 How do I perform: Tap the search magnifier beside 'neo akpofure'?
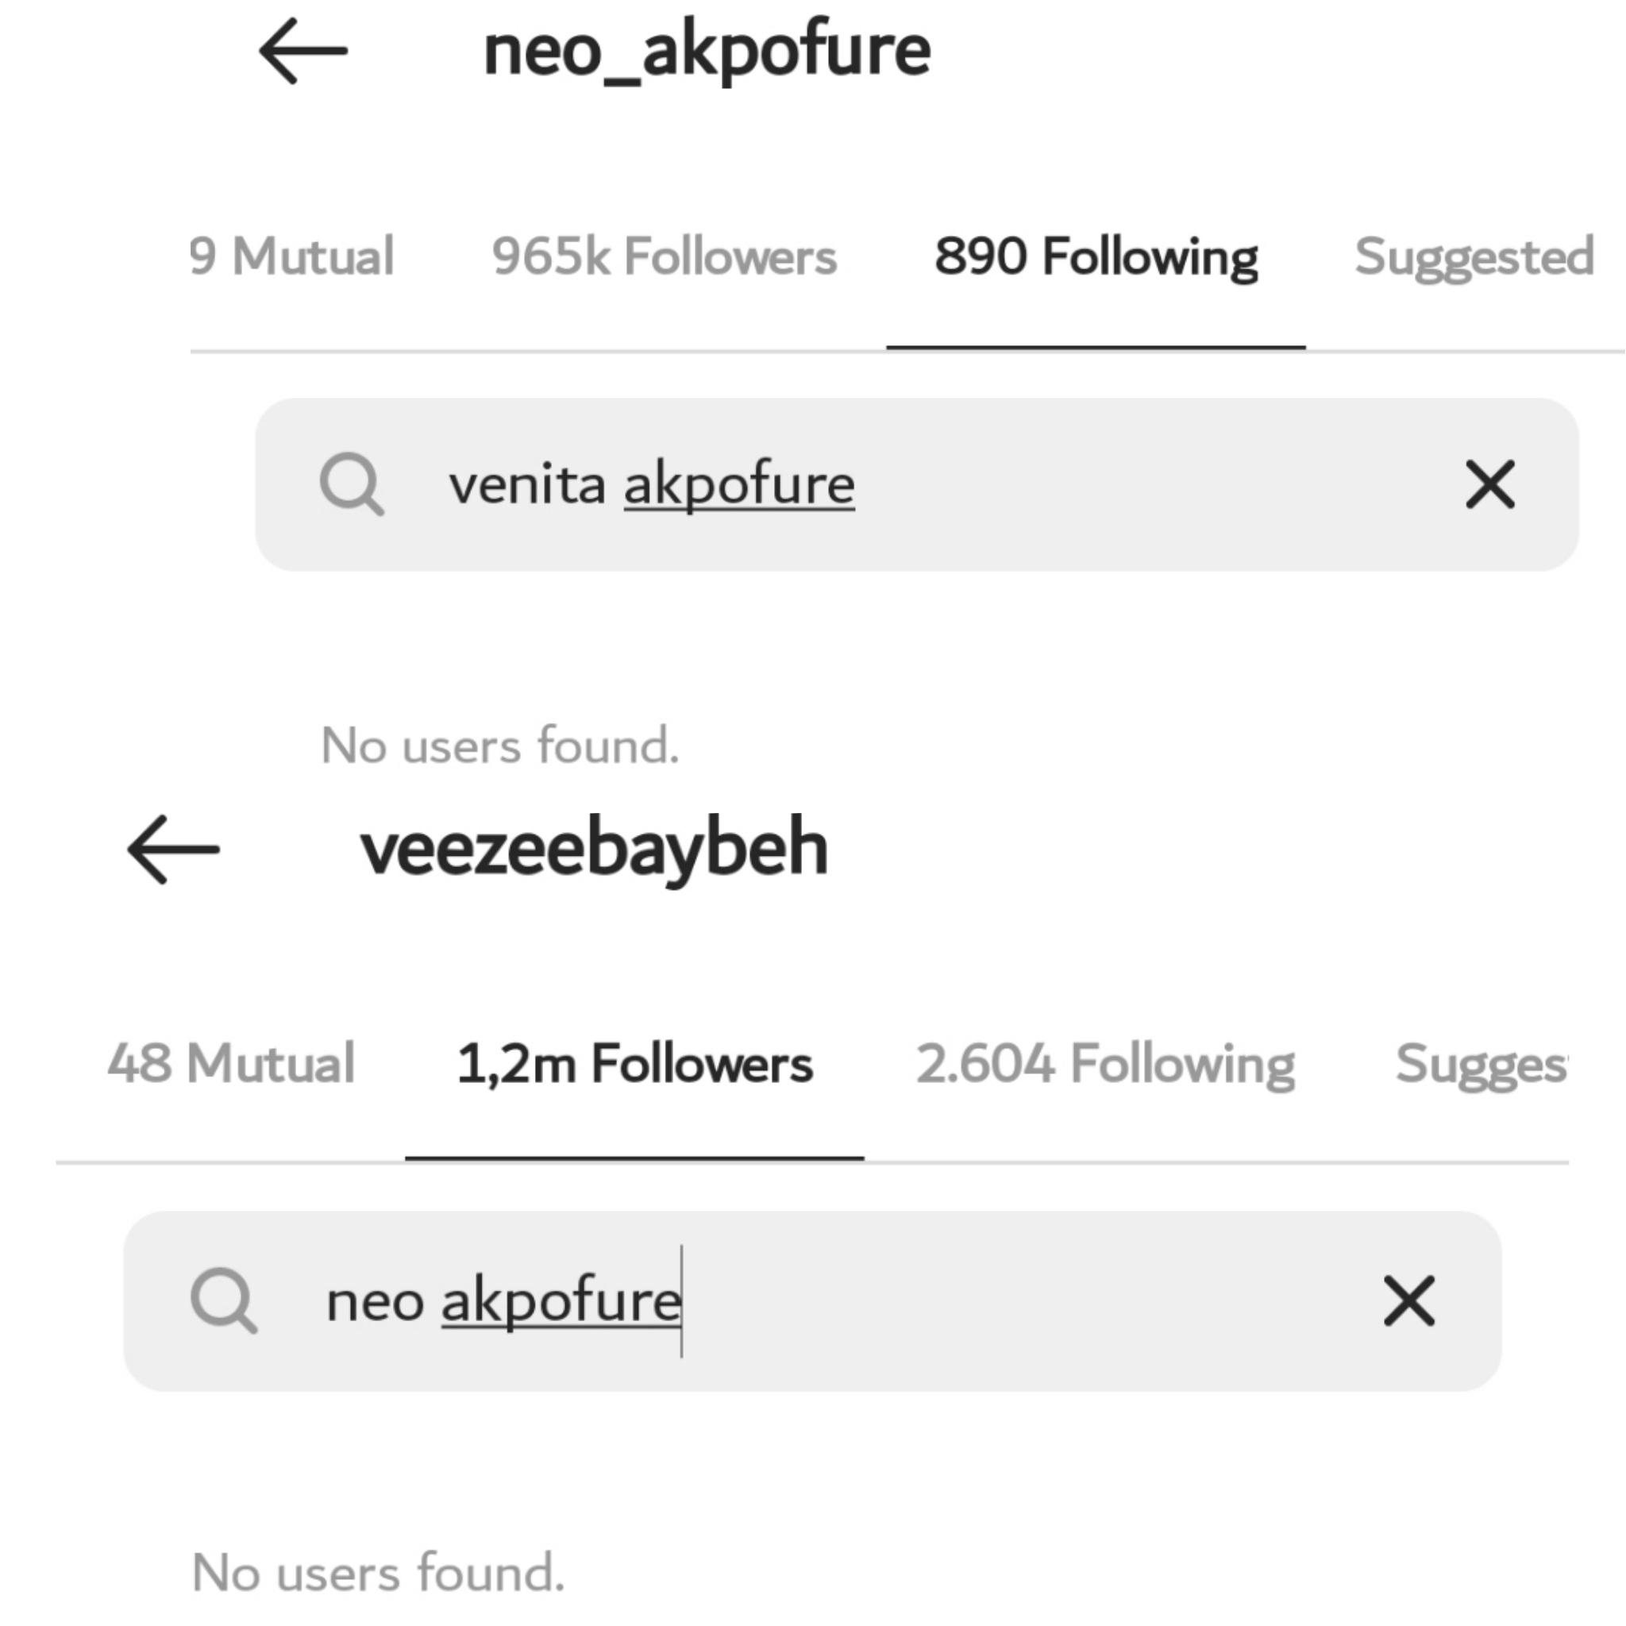click(x=224, y=1300)
